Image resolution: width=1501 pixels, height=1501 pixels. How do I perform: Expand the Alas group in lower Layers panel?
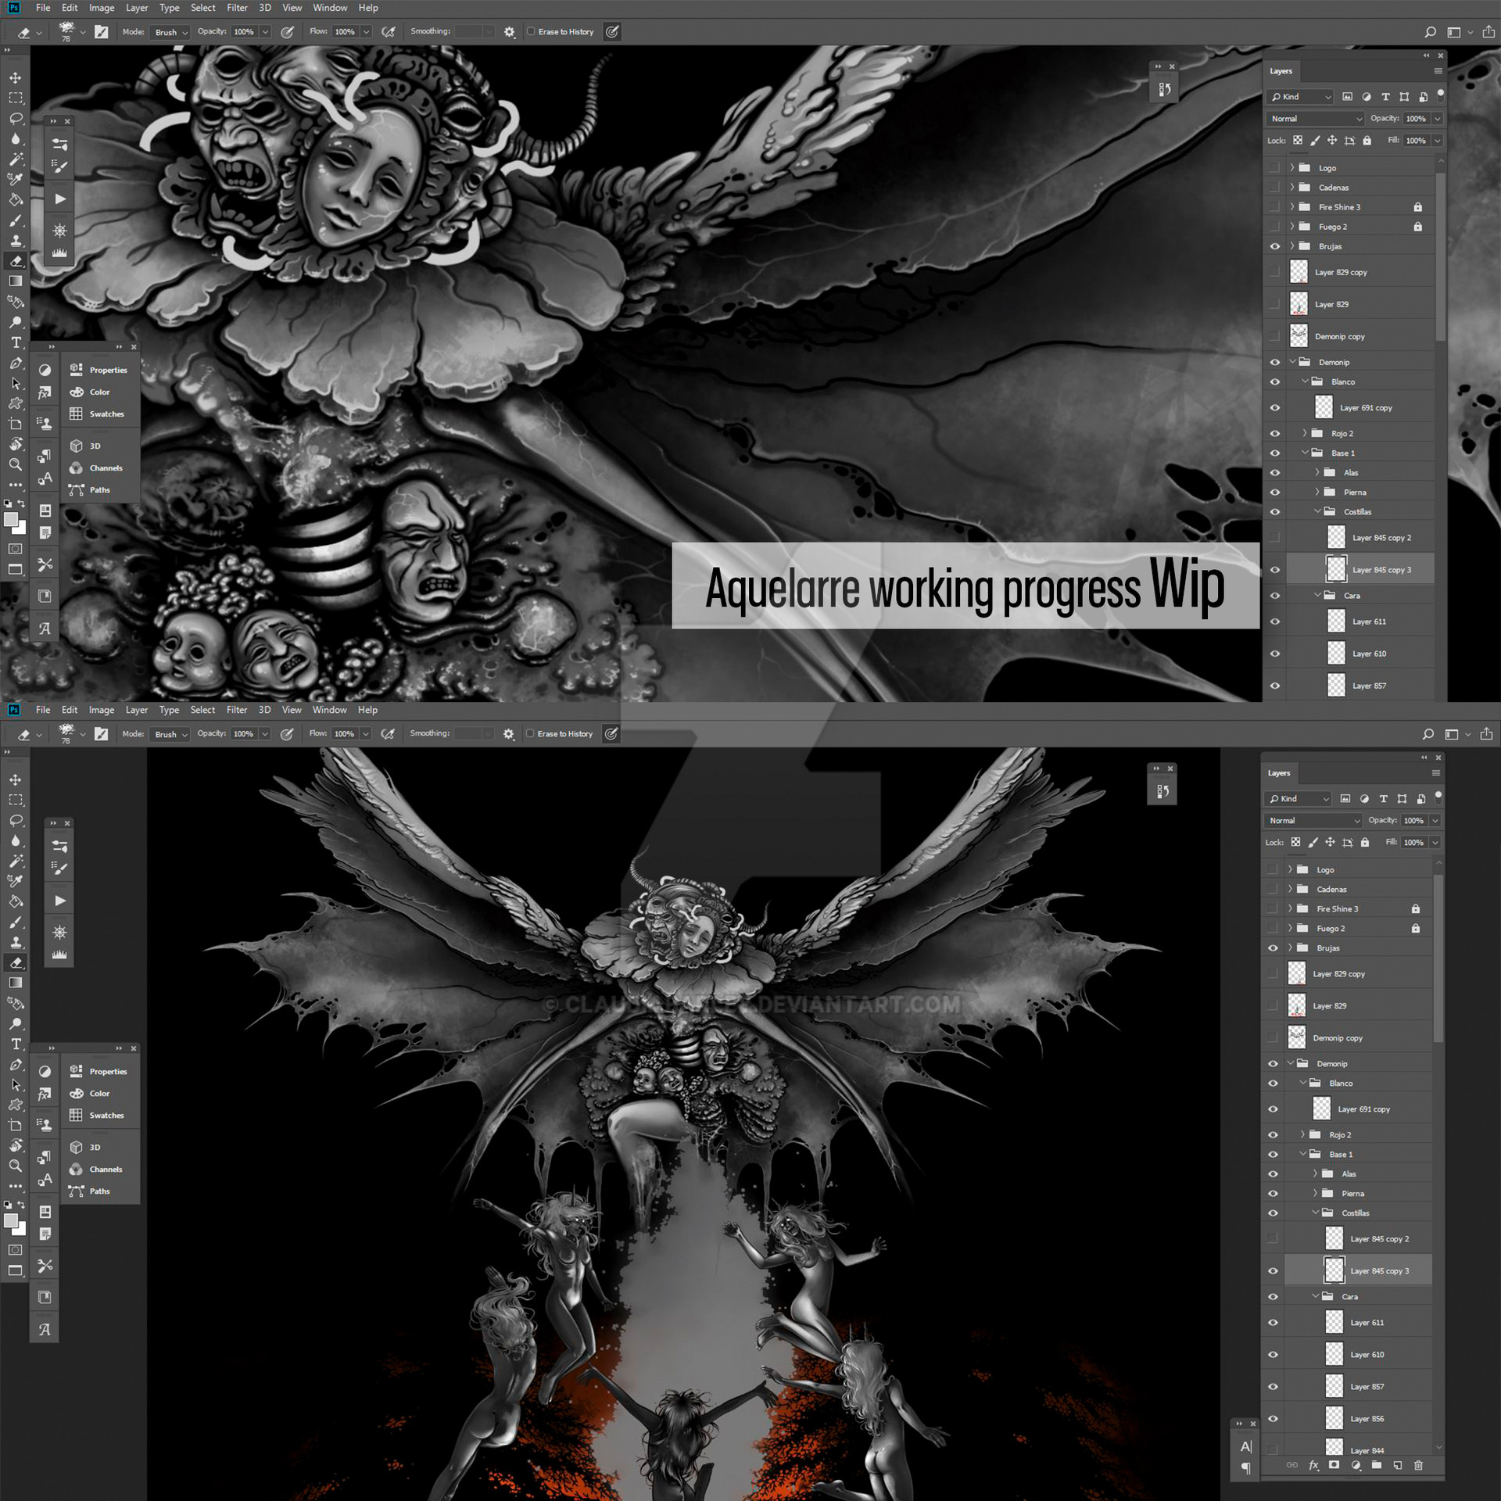pyautogui.click(x=1315, y=1173)
